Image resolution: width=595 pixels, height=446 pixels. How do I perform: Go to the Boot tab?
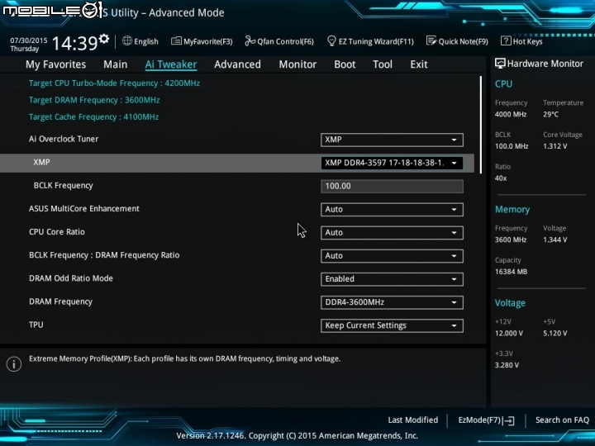[345, 64]
